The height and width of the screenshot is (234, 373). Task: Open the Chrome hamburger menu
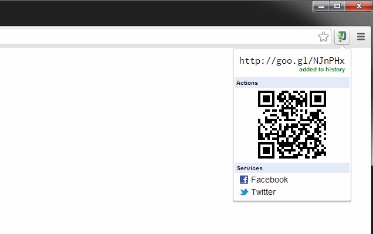(x=361, y=36)
